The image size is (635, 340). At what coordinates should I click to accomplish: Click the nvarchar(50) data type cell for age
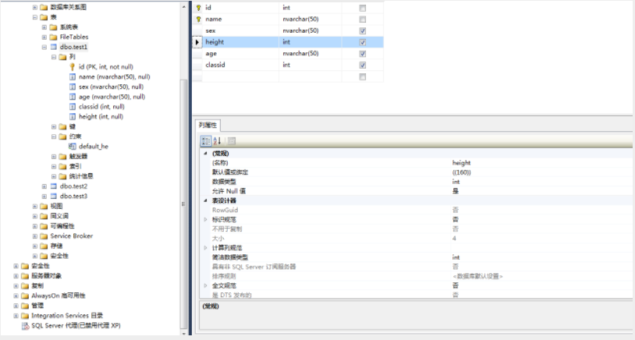(x=310, y=54)
